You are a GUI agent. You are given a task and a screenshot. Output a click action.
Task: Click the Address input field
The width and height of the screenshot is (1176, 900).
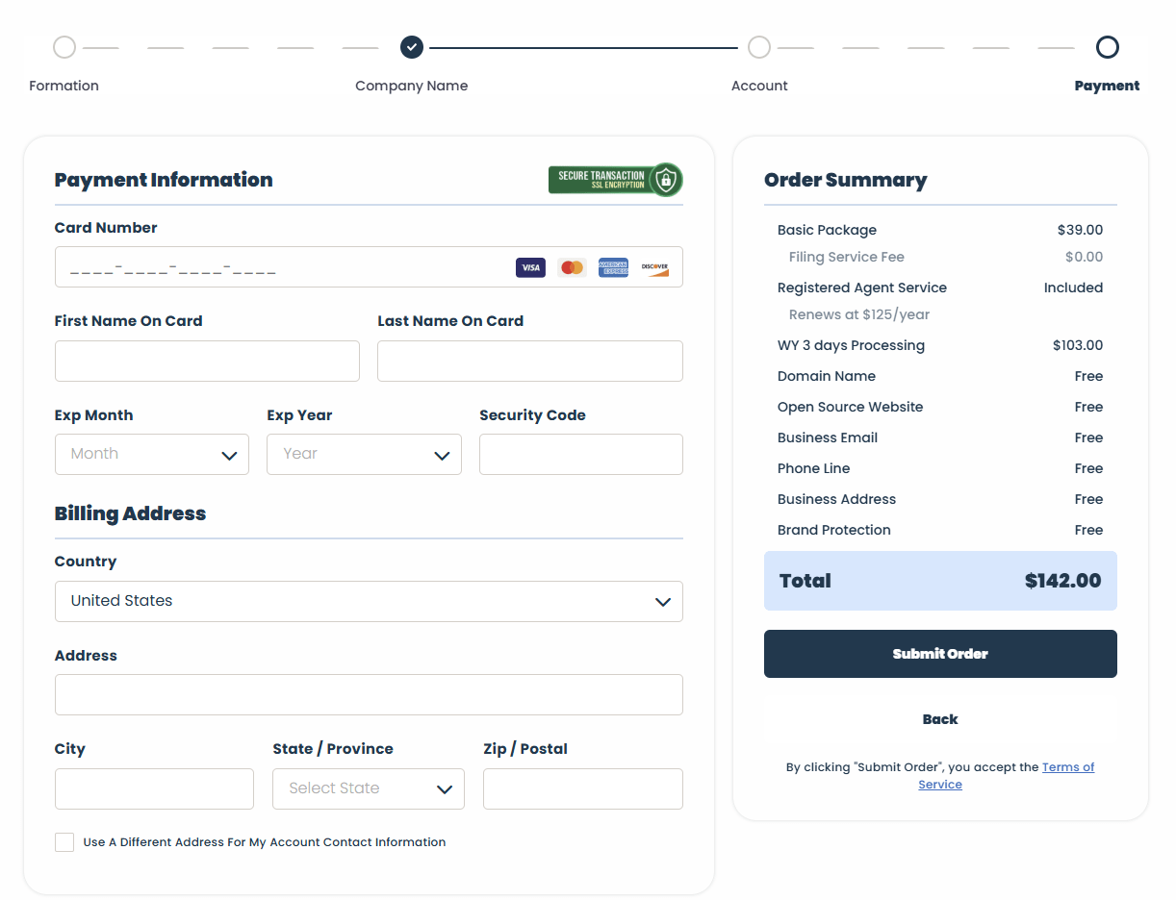coord(369,694)
